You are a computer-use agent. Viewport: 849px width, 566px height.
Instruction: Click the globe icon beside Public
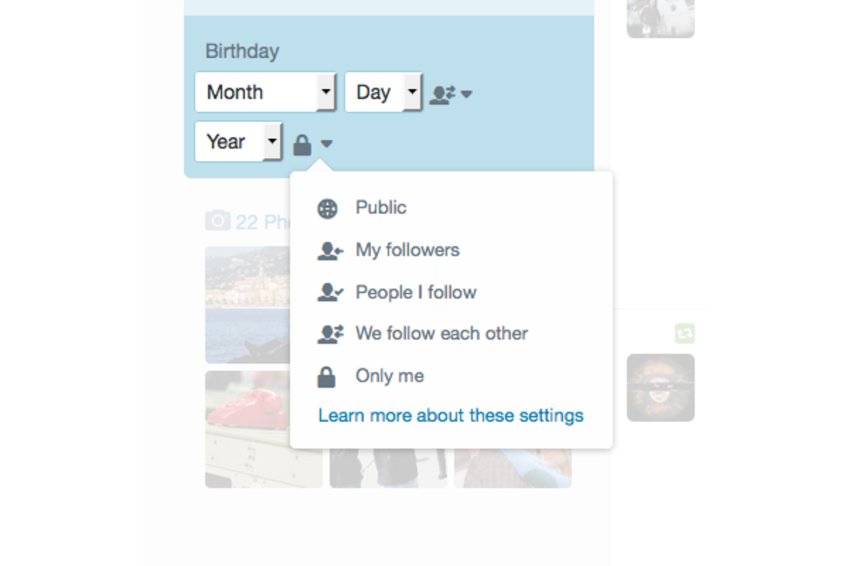[327, 209]
